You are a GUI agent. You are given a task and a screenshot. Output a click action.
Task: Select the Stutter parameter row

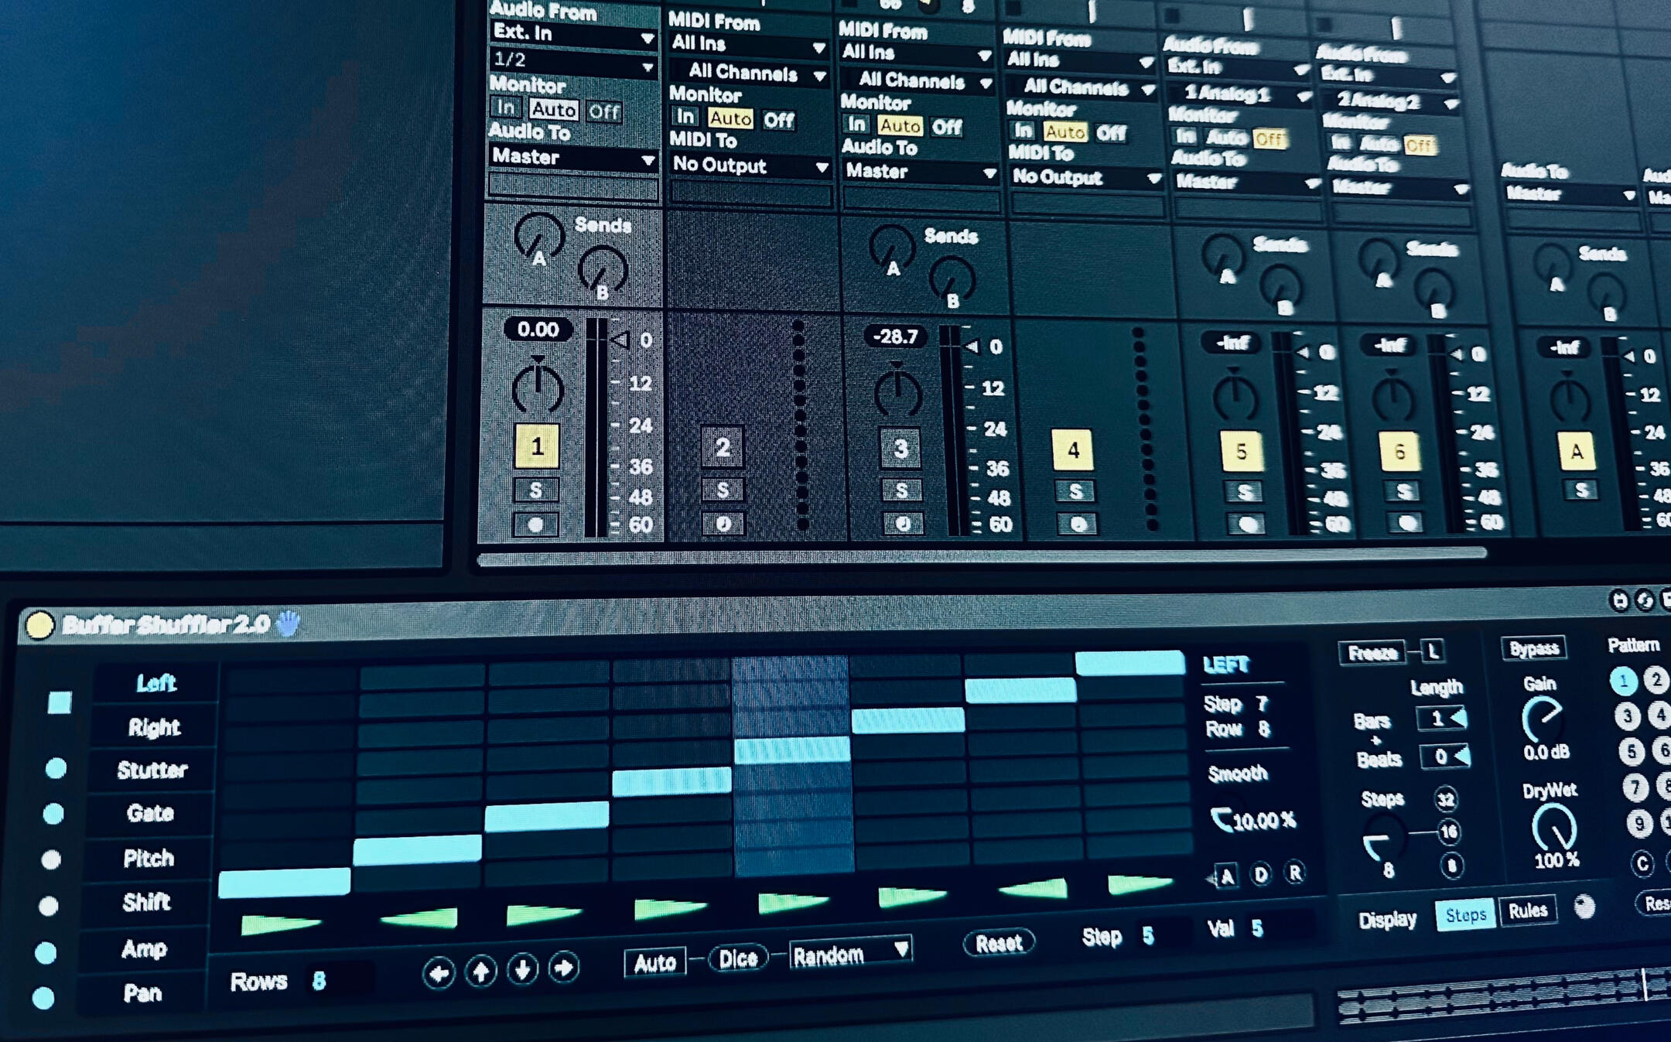(x=152, y=770)
